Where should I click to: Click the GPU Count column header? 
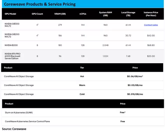(37, 14)
